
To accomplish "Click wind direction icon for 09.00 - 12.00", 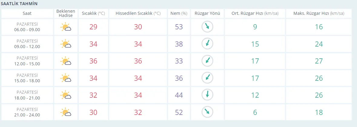I will (x=207, y=44).
